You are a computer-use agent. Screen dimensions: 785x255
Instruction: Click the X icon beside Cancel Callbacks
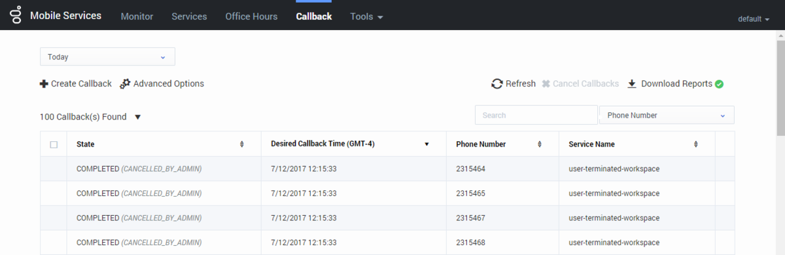coord(546,84)
